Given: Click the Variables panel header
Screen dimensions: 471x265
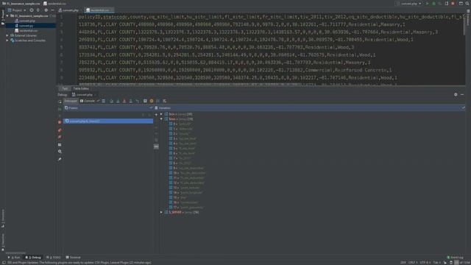Looking at the screenshot, I should tap(309, 108).
